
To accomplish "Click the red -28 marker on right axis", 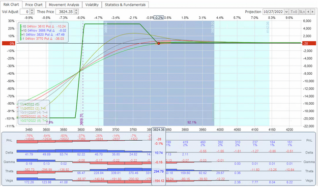I will 309,43.
